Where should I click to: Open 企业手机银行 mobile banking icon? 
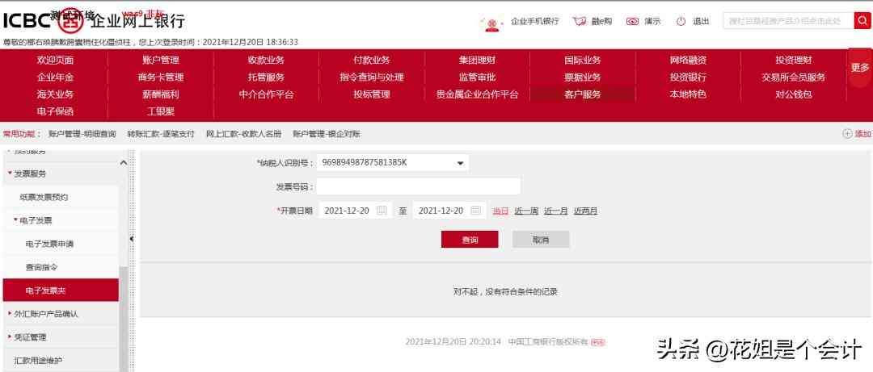click(490, 22)
